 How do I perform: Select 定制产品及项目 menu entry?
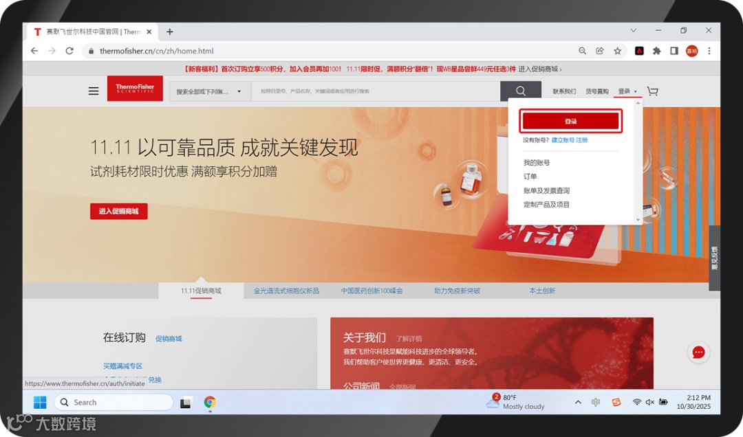pyautogui.click(x=546, y=205)
